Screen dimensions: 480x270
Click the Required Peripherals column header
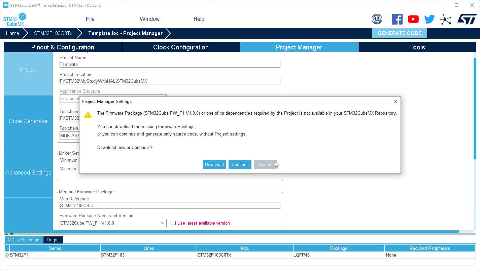pyautogui.click(x=430, y=248)
